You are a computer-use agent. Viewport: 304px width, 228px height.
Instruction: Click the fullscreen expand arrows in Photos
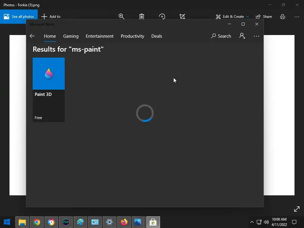tap(297, 209)
